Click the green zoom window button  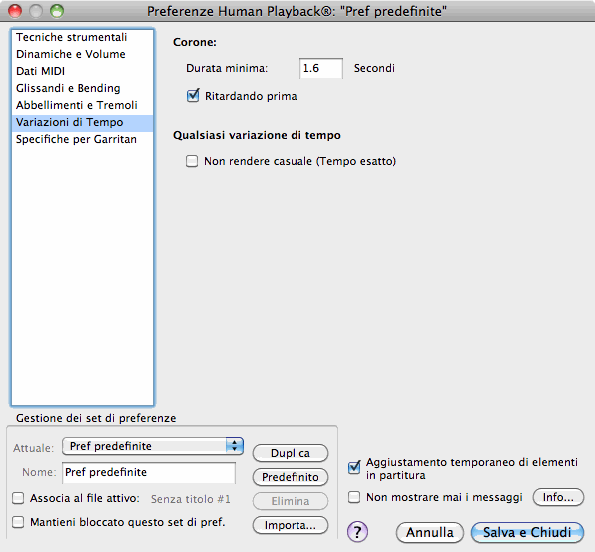coord(57,11)
